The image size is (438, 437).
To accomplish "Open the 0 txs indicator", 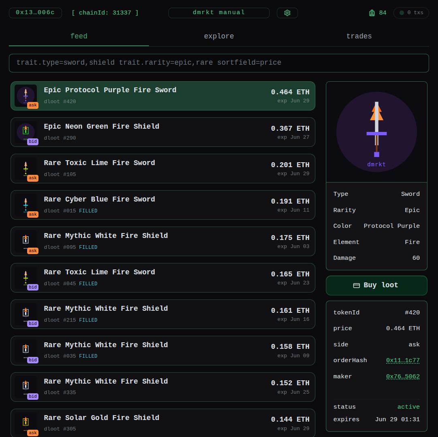I will click(411, 13).
